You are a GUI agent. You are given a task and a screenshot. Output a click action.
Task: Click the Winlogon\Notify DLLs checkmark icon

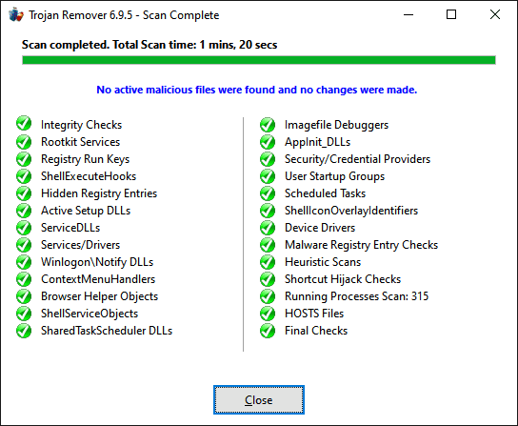coord(24,262)
